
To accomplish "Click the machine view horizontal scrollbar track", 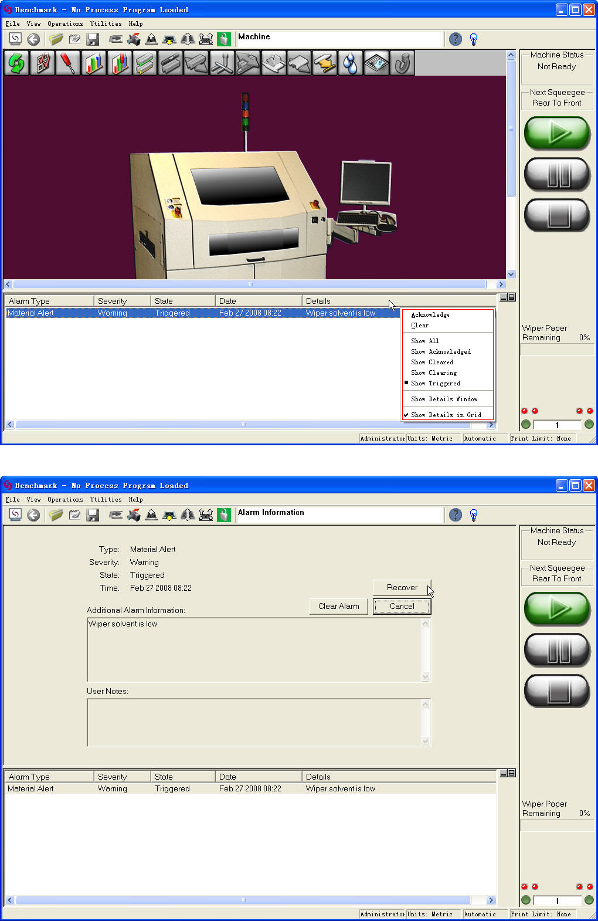I will click(250, 285).
